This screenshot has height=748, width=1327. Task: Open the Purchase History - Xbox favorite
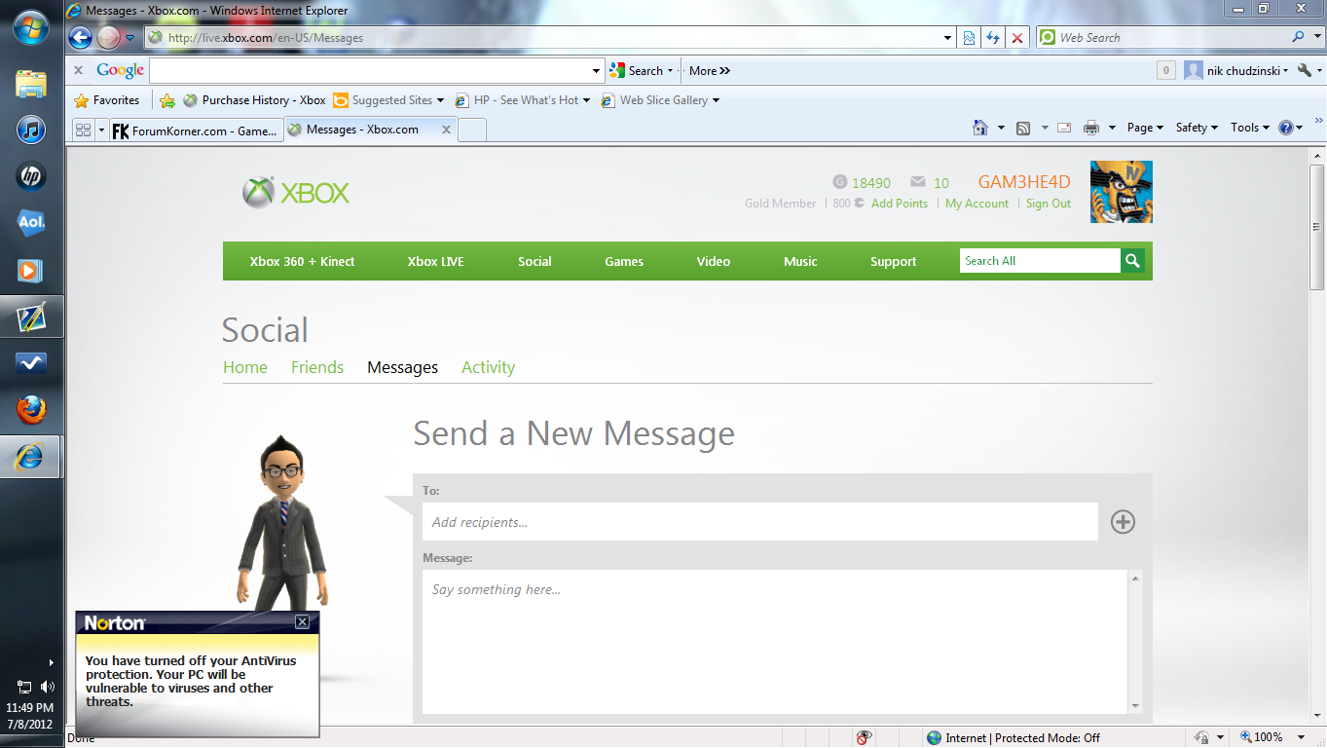click(x=255, y=100)
